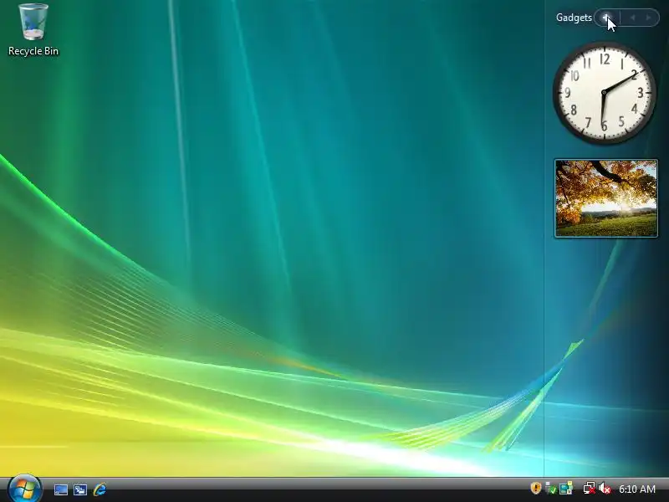Click the Gadgets label in sidebar

pos(574,18)
